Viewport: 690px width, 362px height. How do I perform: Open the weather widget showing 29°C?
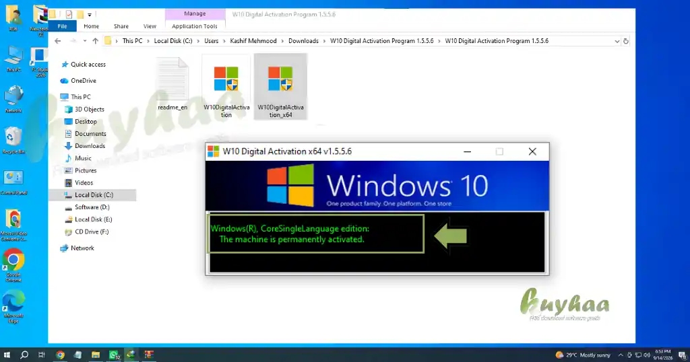[x=583, y=355]
